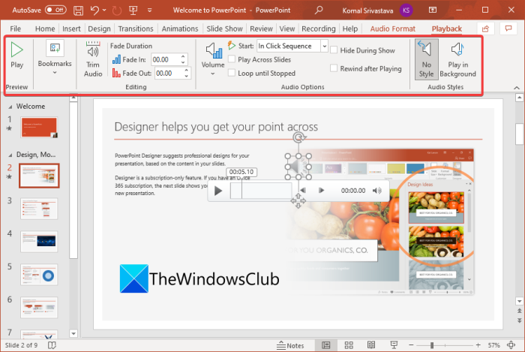525x352 pixels.
Task: Enable Play Across Slides checkbox
Action: 231,59
